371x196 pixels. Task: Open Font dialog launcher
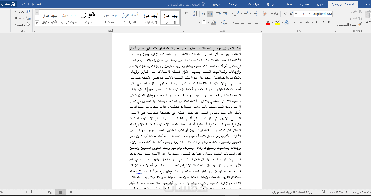(263, 31)
